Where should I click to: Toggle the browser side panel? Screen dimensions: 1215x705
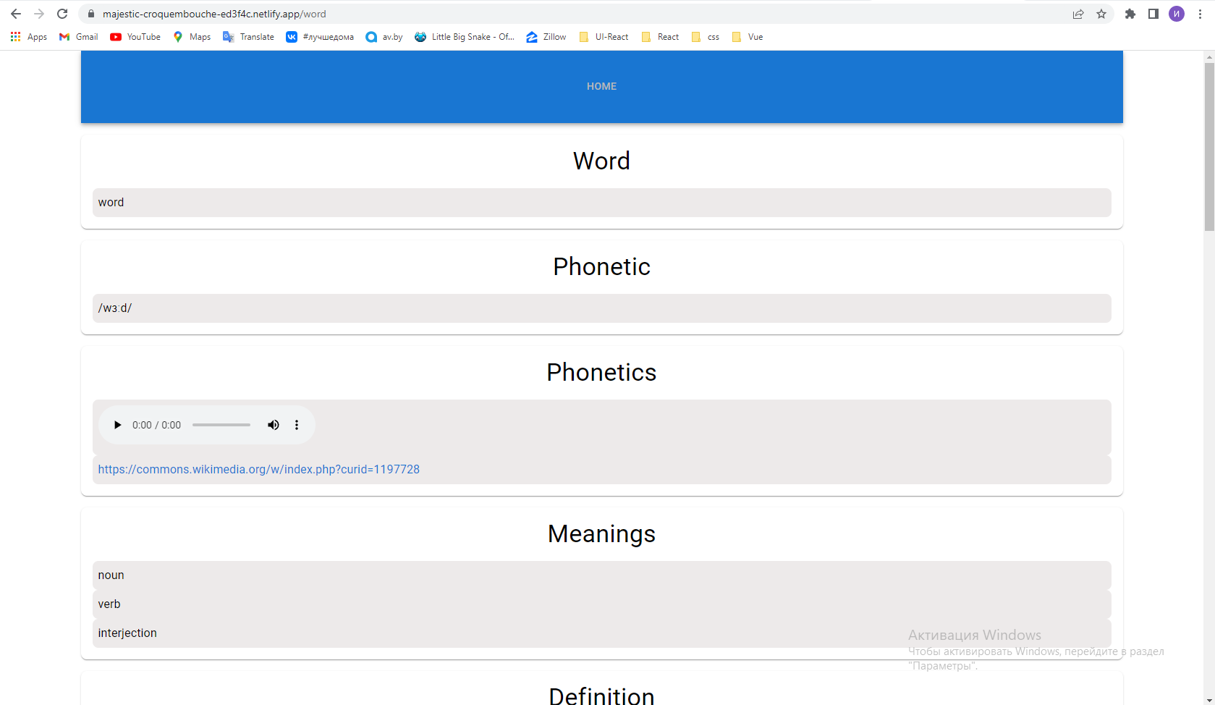click(x=1153, y=14)
